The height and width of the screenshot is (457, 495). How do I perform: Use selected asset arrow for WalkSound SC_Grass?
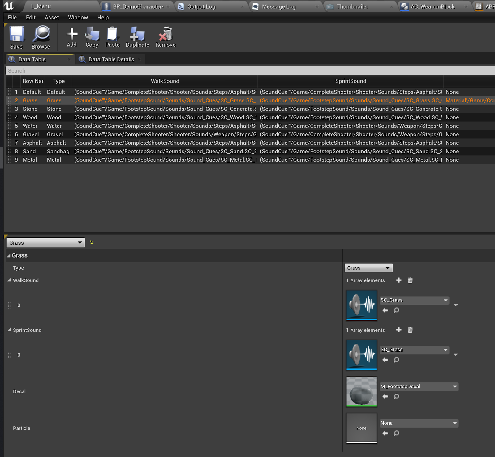[x=385, y=310]
